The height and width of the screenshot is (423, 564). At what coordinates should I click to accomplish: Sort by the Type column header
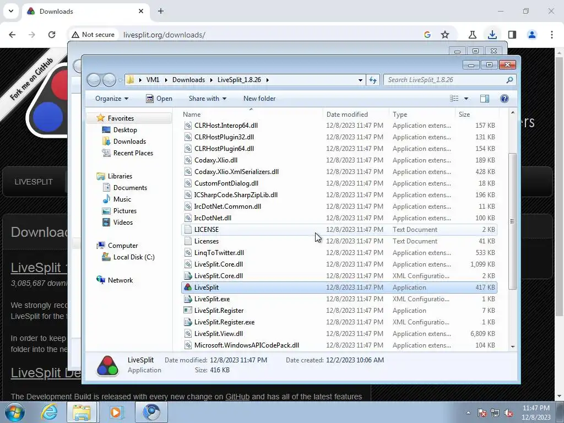(422, 115)
